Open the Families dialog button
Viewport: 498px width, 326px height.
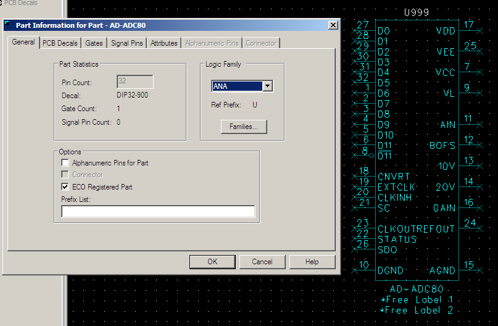pyautogui.click(x=244, y=127)
